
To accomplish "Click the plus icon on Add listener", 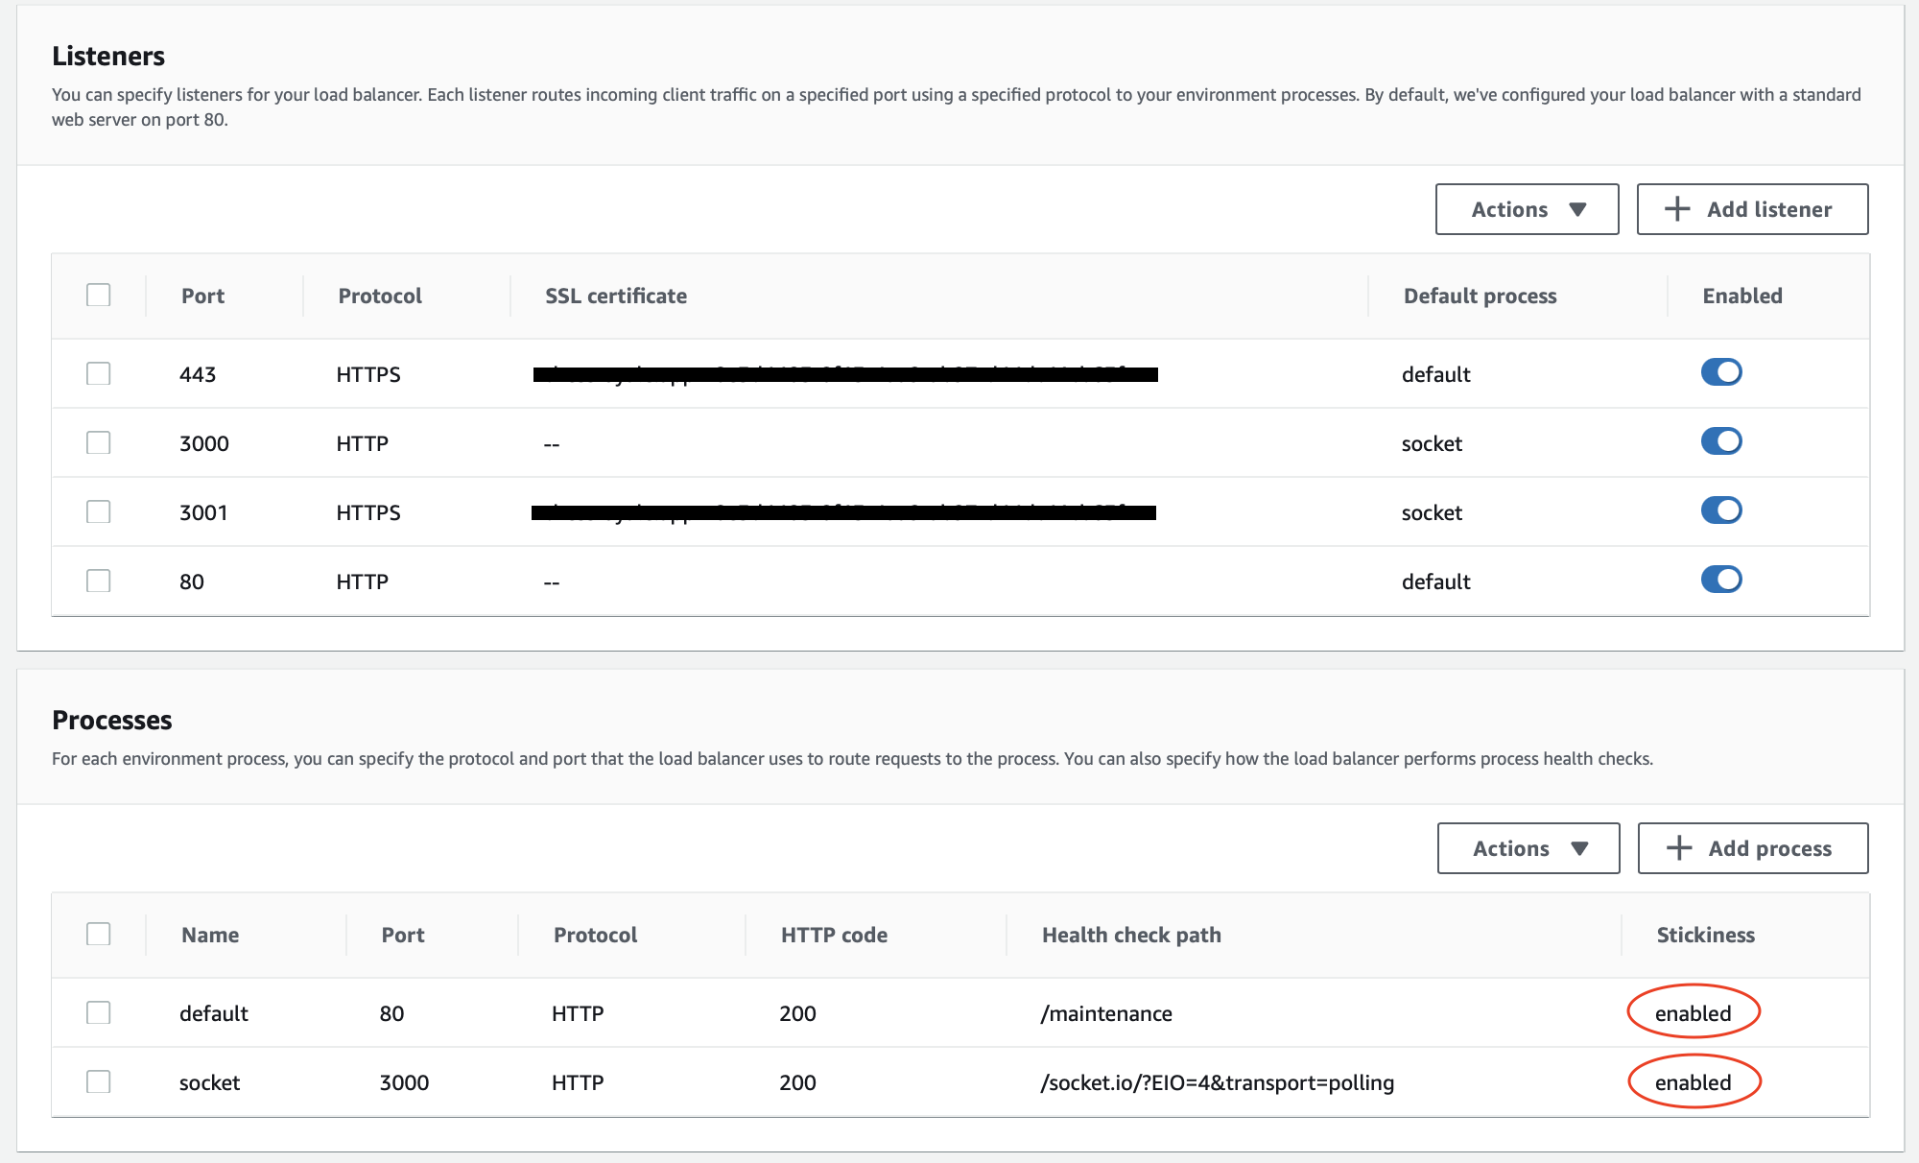I will (x=1677, y=208).
